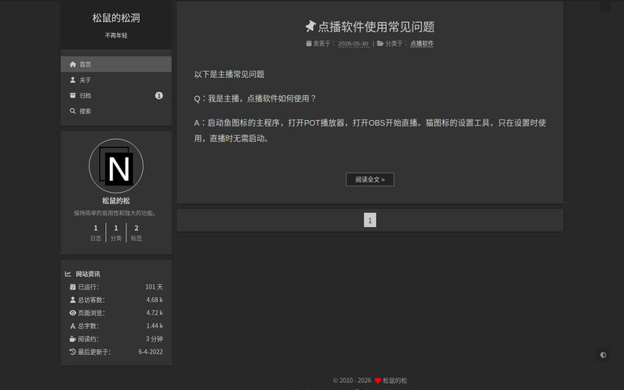Click the author name 松鼠的松 below the avatar

116,201
